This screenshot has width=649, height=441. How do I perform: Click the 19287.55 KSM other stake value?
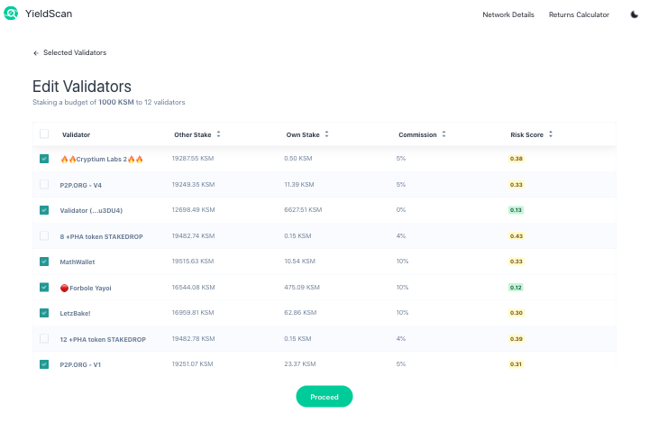193,158
